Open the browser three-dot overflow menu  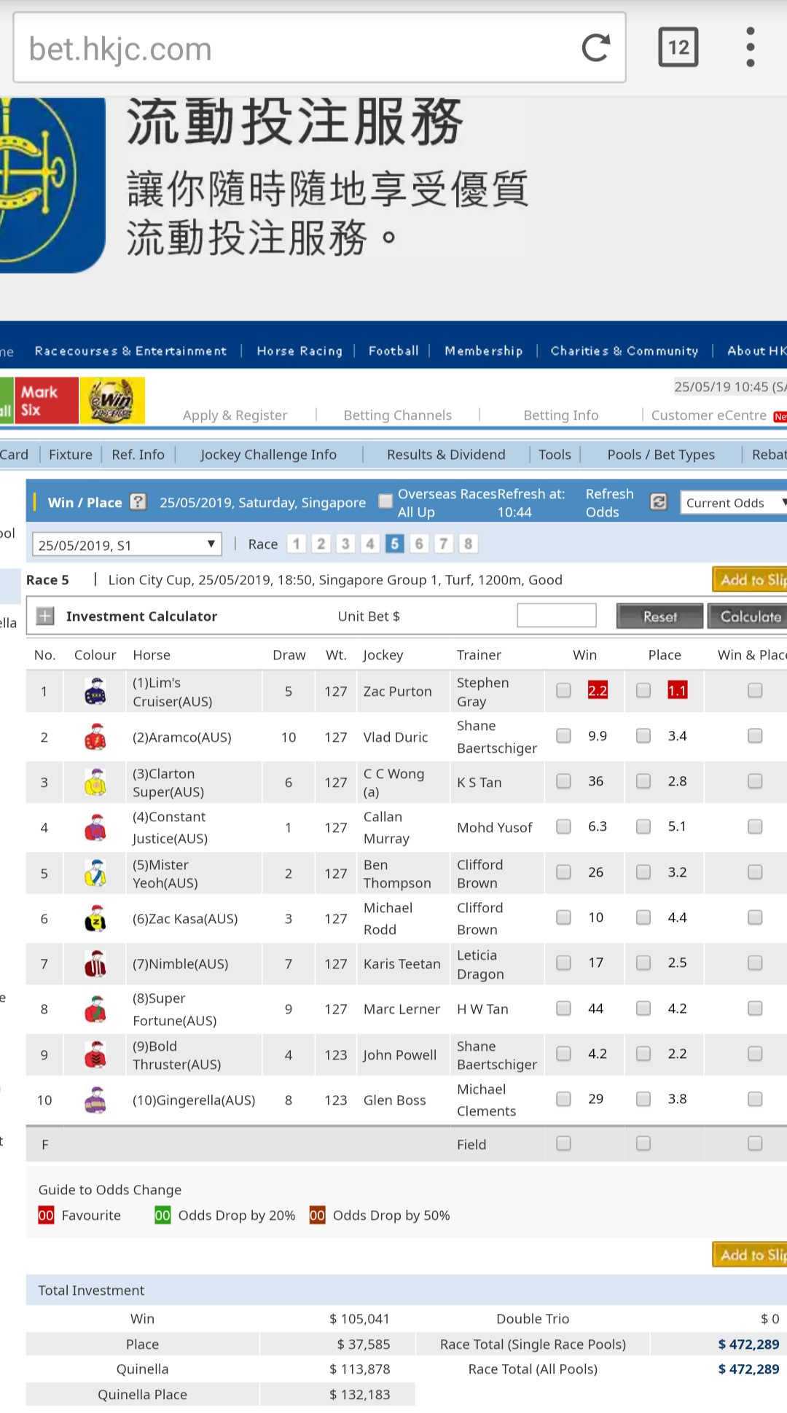click(750, 47)
